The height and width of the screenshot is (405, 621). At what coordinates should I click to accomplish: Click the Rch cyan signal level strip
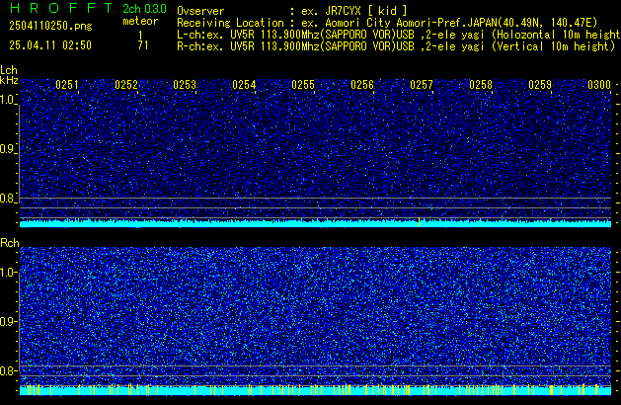click(315, 390)
